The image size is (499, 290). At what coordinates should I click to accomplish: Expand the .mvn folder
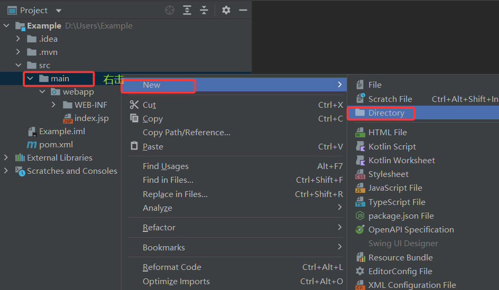click(18, 52)
